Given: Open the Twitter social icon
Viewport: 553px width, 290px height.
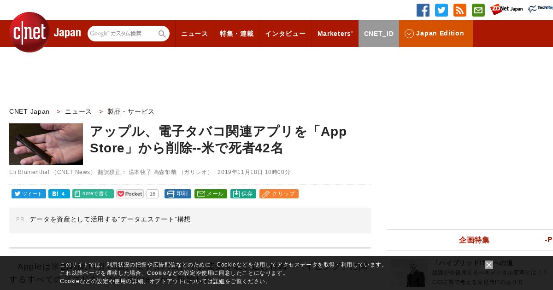Looking at the screenshot, I should 441,10.
